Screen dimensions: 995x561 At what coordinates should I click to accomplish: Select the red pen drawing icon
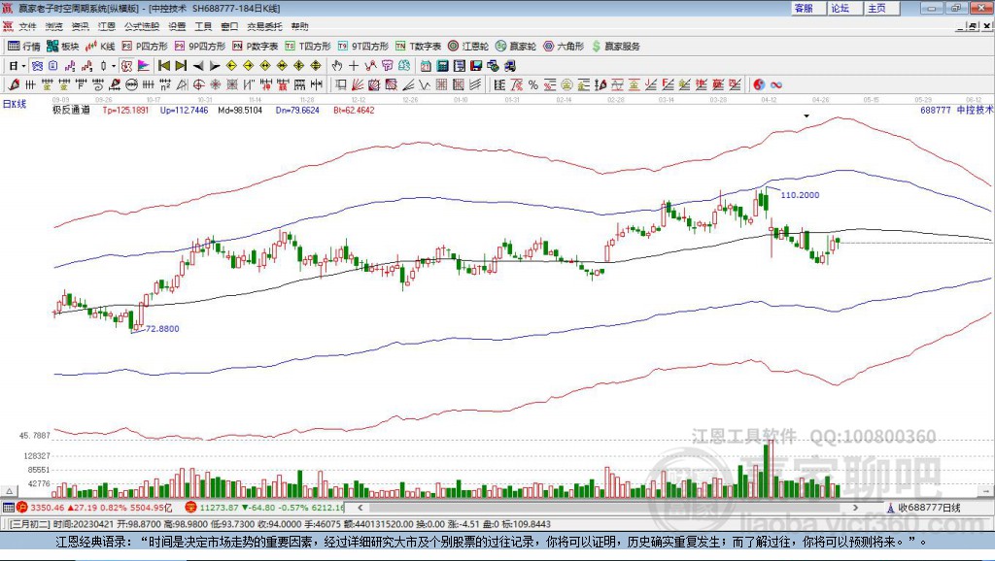(14, 84)
